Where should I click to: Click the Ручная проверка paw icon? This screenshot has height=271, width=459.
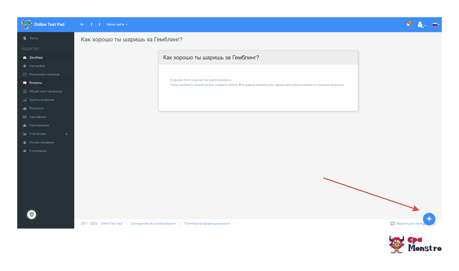tap(25, 143)
